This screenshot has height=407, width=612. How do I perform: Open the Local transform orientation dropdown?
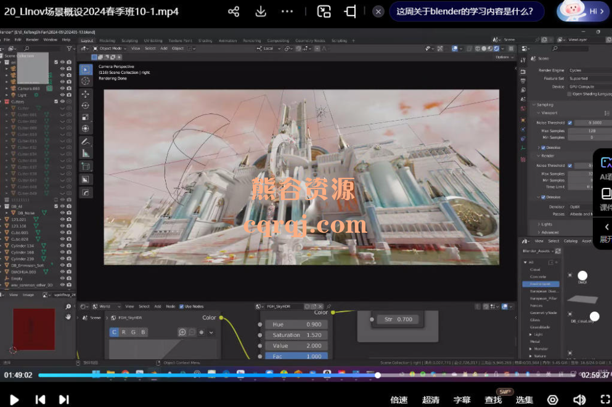coord(269,49)
